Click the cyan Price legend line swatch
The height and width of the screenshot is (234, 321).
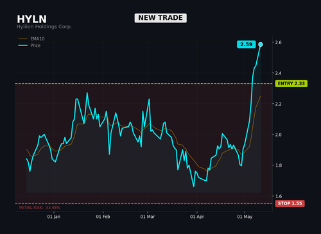pos(23,46)
